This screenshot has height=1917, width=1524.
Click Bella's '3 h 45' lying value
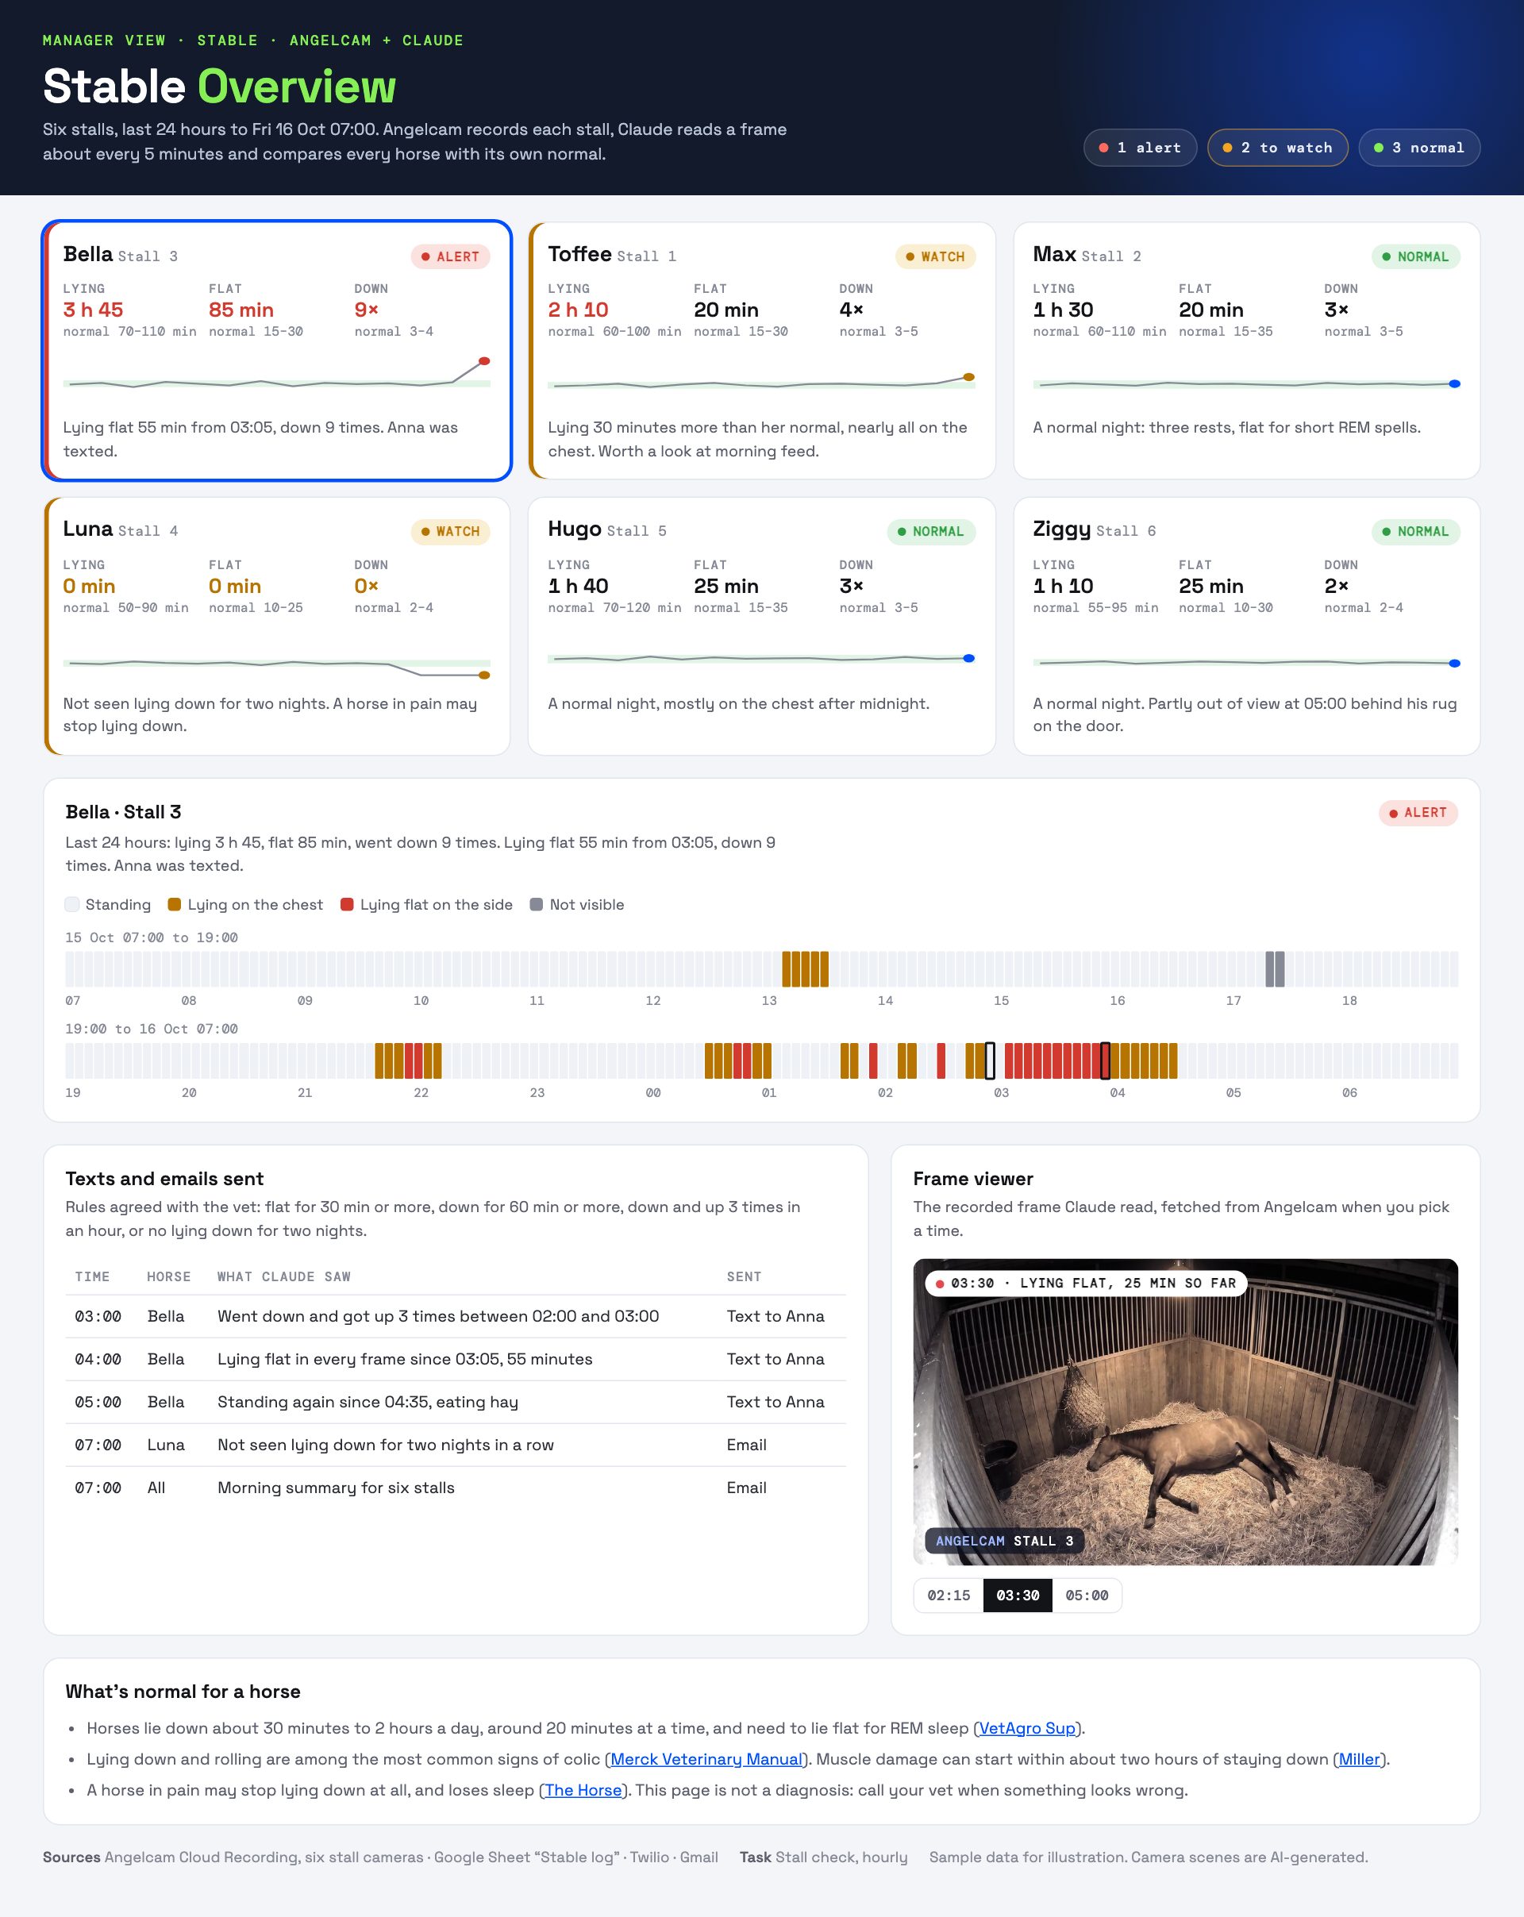coord(94,310)
